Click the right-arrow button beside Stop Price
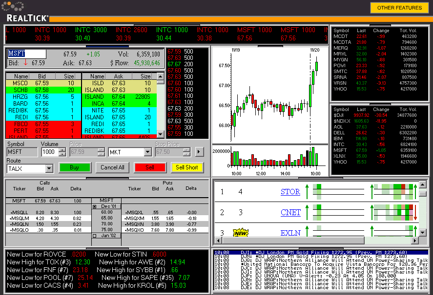 pyautogui.click(x=199, y=152)
